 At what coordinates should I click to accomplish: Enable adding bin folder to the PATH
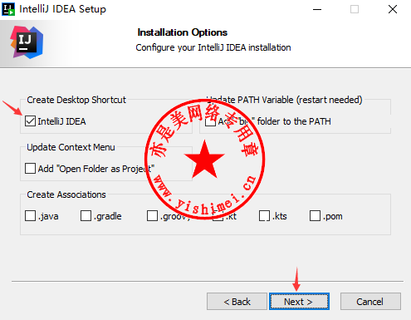(x=210, y=121)
